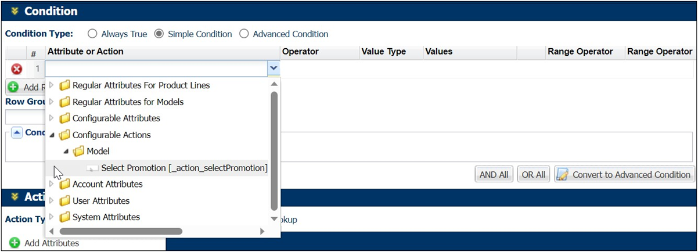Expand the Configurable Attributes tree node
Screen dimensions: 698x252
click(x=51, y=118)
